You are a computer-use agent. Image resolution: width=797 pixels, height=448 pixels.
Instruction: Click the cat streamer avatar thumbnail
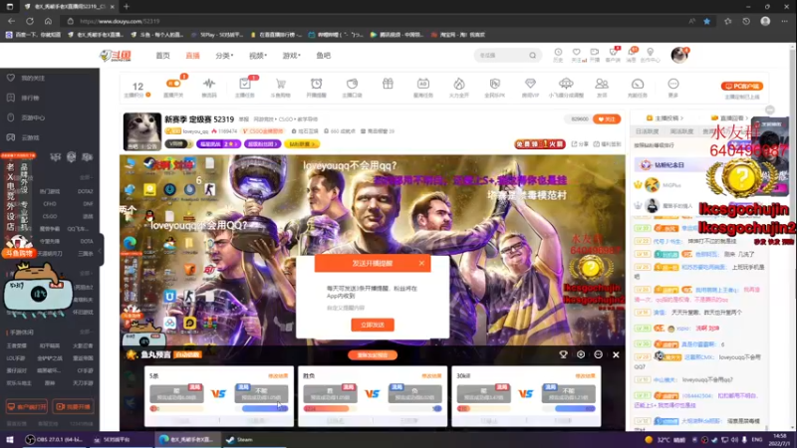[142, 131]
